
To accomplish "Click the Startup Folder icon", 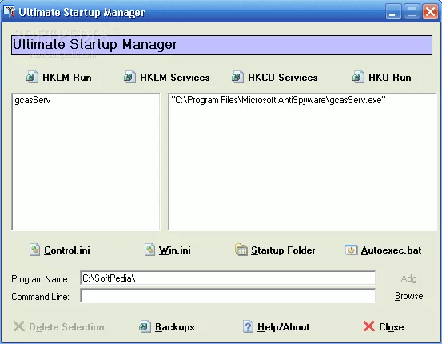I will click(x=241, y=250).
